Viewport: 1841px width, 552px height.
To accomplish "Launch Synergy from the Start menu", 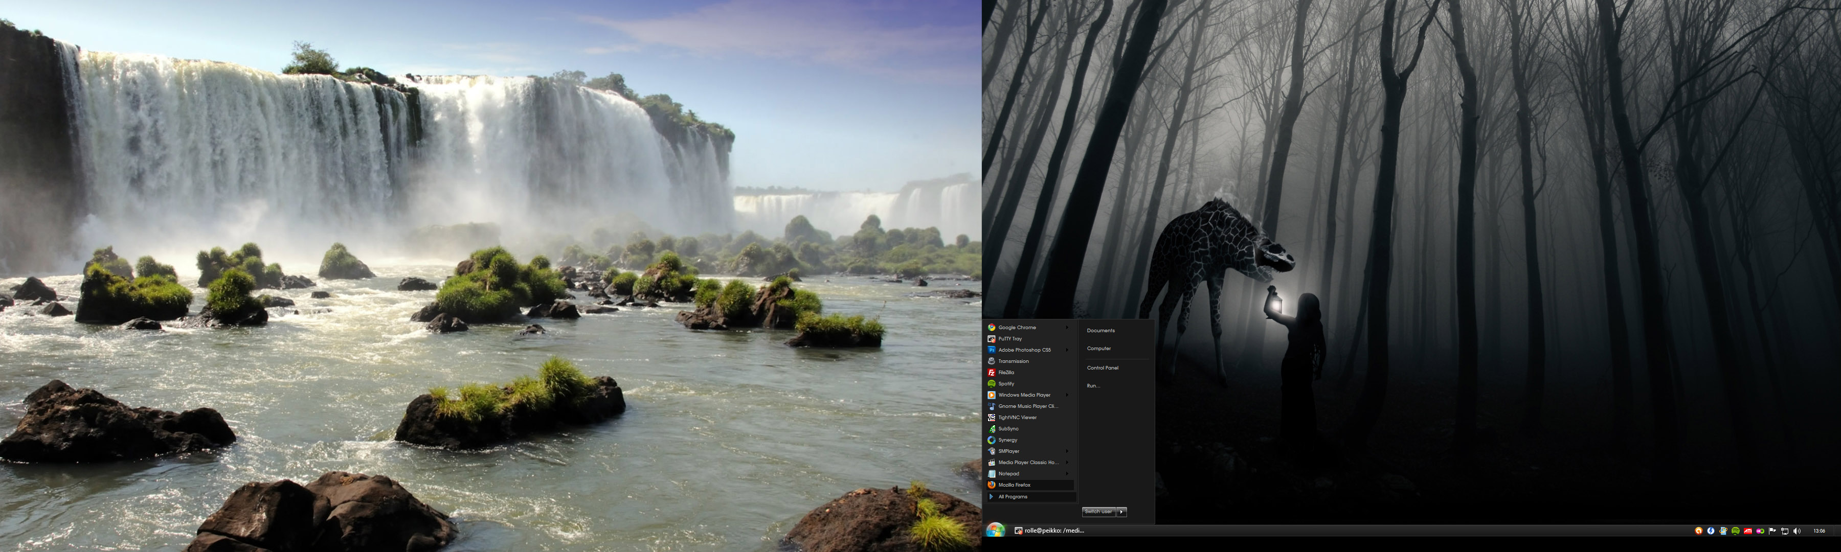I will pyautogui.click(x=1030, y=441).
